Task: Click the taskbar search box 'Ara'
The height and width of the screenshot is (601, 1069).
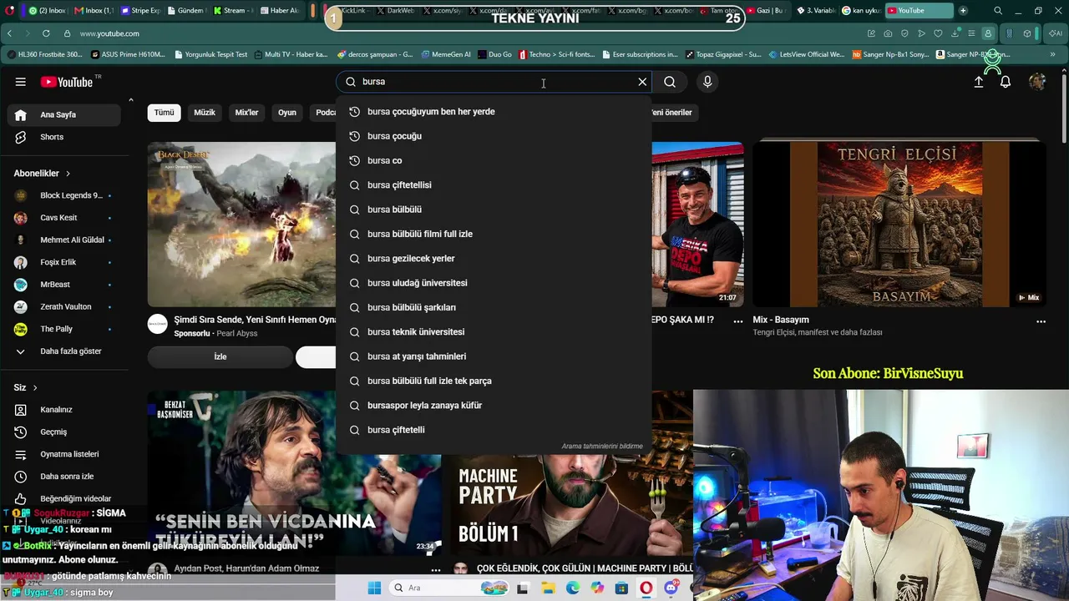Action: (x=448, y=588)
